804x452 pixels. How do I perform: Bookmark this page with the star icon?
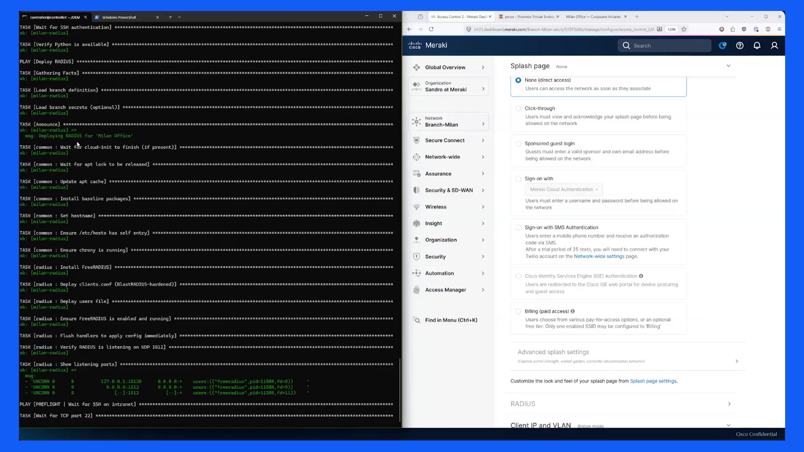click(684, 29)
